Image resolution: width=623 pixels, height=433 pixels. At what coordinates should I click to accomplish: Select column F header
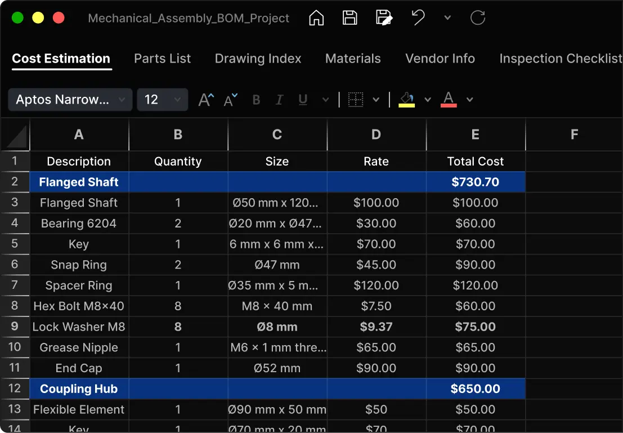click(x=574, y=135)
